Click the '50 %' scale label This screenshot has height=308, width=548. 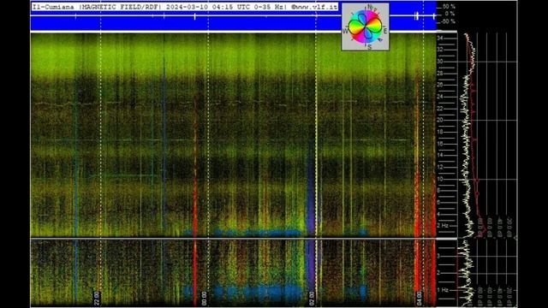click(x=449, y=7)
